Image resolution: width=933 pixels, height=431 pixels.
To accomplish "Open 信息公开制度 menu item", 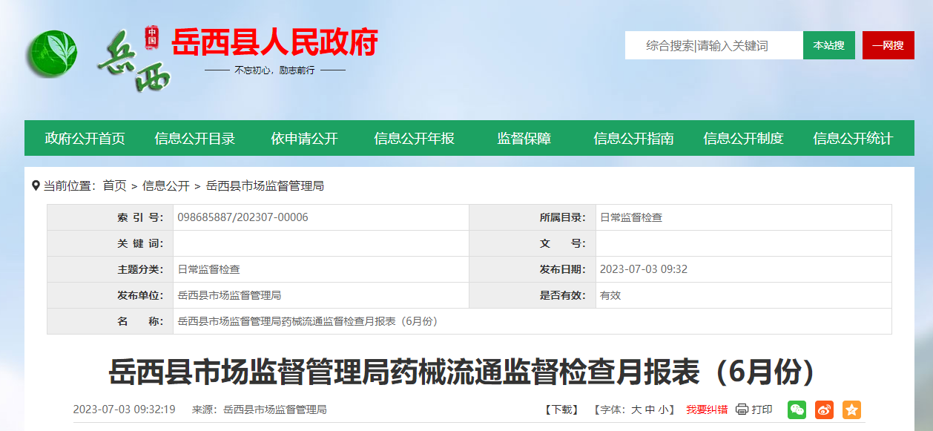I will tap(744, 138).
